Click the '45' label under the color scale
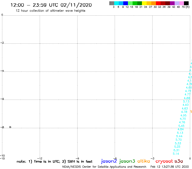This screenshot has height=169, width=192. pos(178,7)
